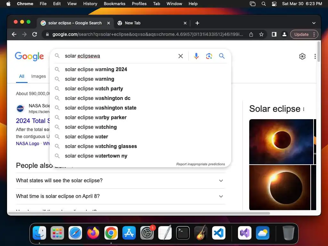
Task: Open System Preferences in dock
Action: (147, 233)
